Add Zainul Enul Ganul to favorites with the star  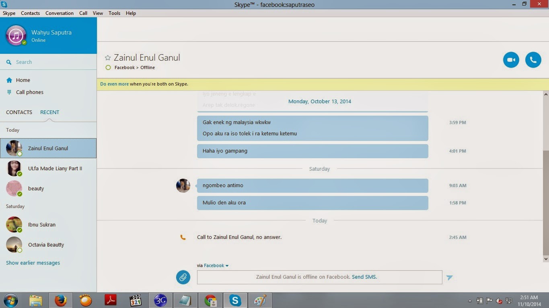point(107,58)
